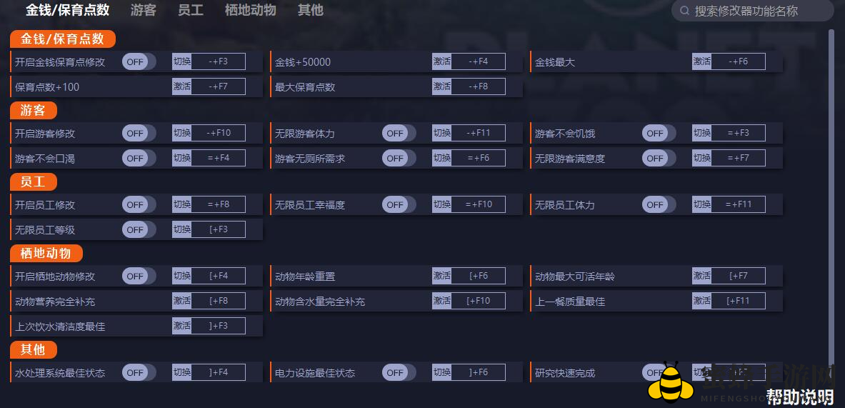The width and height of the screenshot is (845, 408).
Task: Select the 其他 top tab
Action: pos(311,10)
